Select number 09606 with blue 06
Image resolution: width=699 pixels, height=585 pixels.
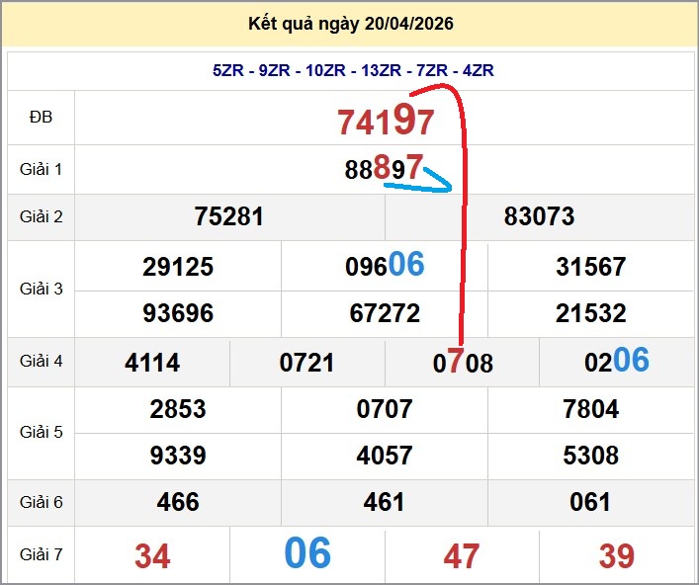click(385, 266)
